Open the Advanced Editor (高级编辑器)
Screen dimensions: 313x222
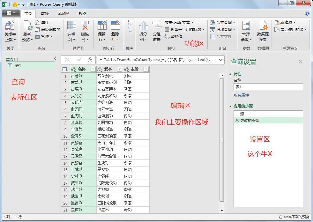(x=48, y=30)
